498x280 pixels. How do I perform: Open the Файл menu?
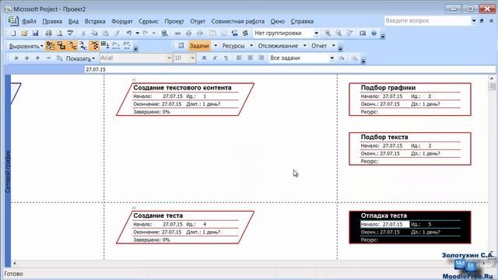(29, 21)
